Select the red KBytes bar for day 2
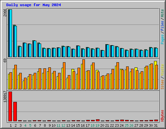Viewport: 166px width, 129px height. click(x=15, y=112)
